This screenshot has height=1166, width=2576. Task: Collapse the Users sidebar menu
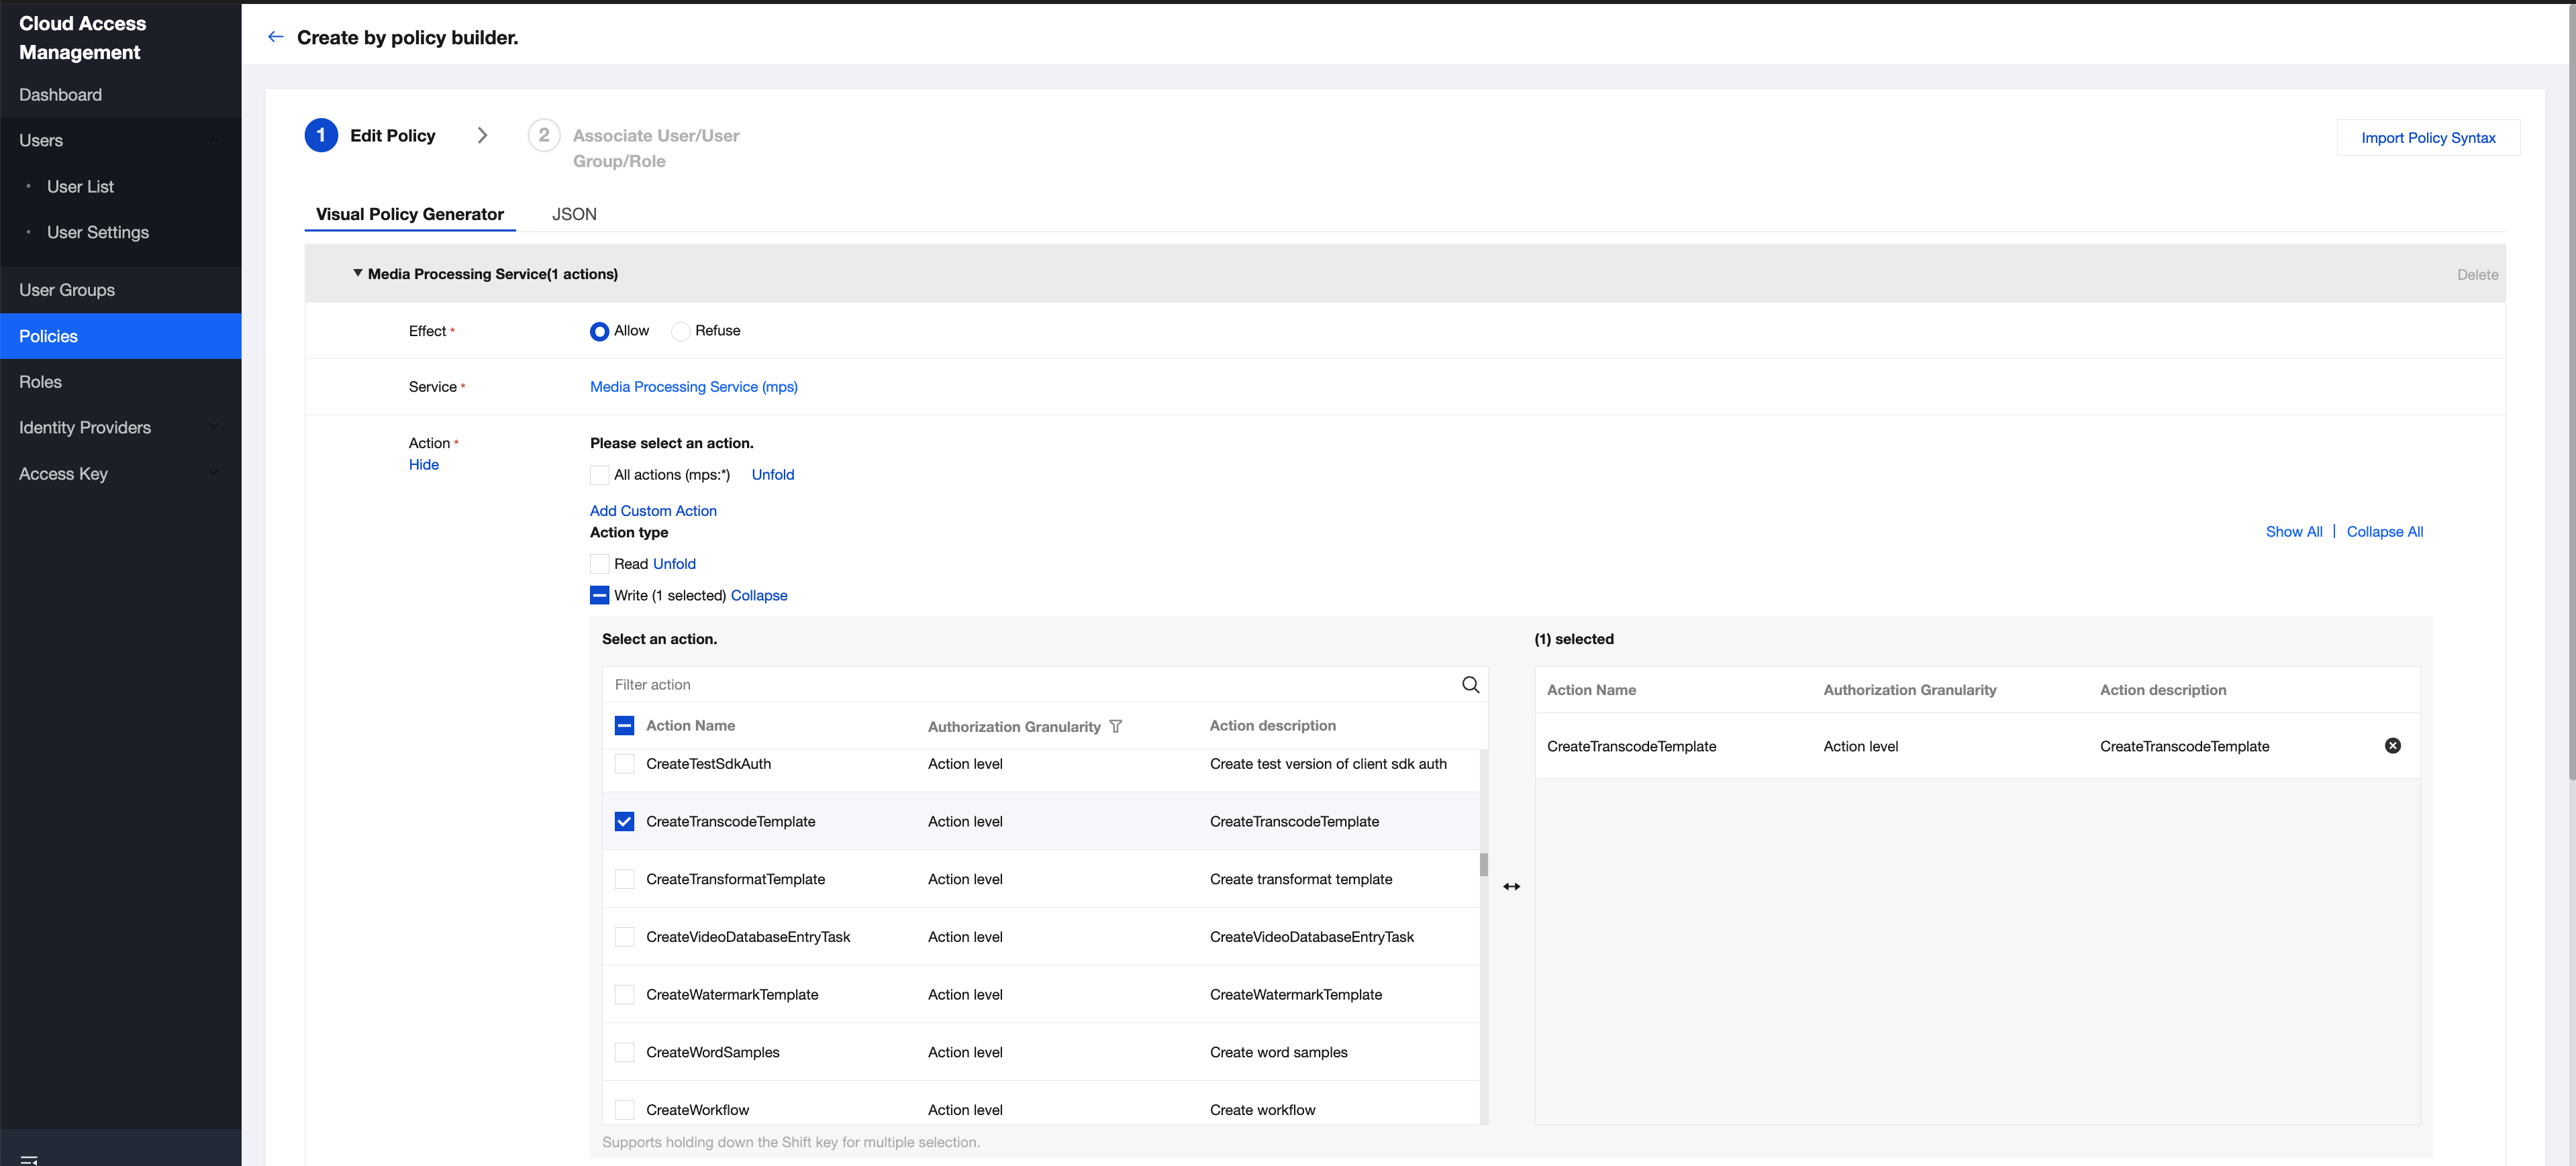[x=214, y=140]
